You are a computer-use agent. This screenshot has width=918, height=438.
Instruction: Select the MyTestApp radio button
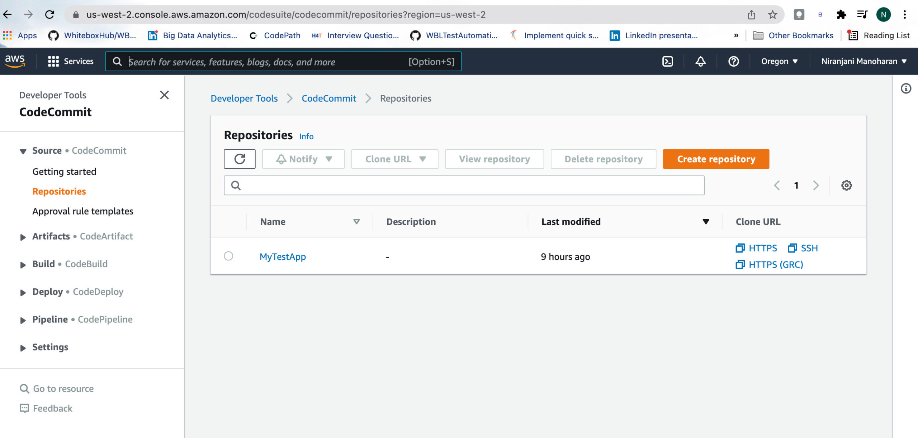click(228, 256)
